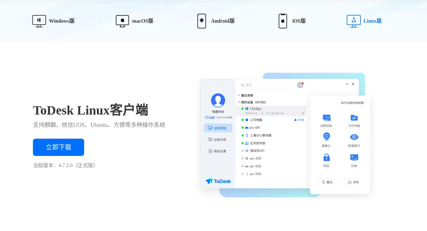Click the 搜索 search field
Image resolution: width=427 pixels, height=231 pixels.
[x=267, y=85]
